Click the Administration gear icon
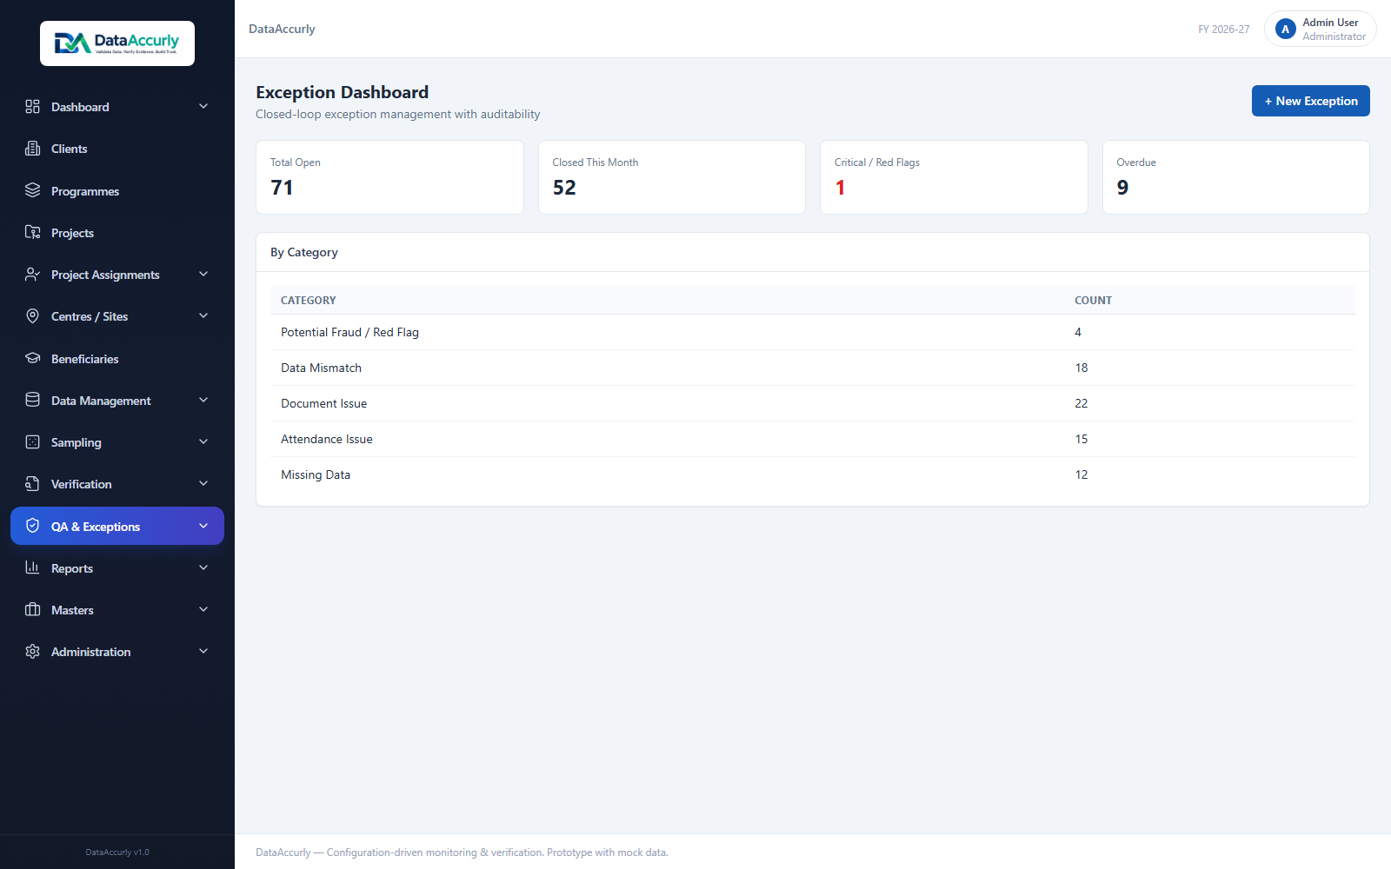 pos(32,652)
